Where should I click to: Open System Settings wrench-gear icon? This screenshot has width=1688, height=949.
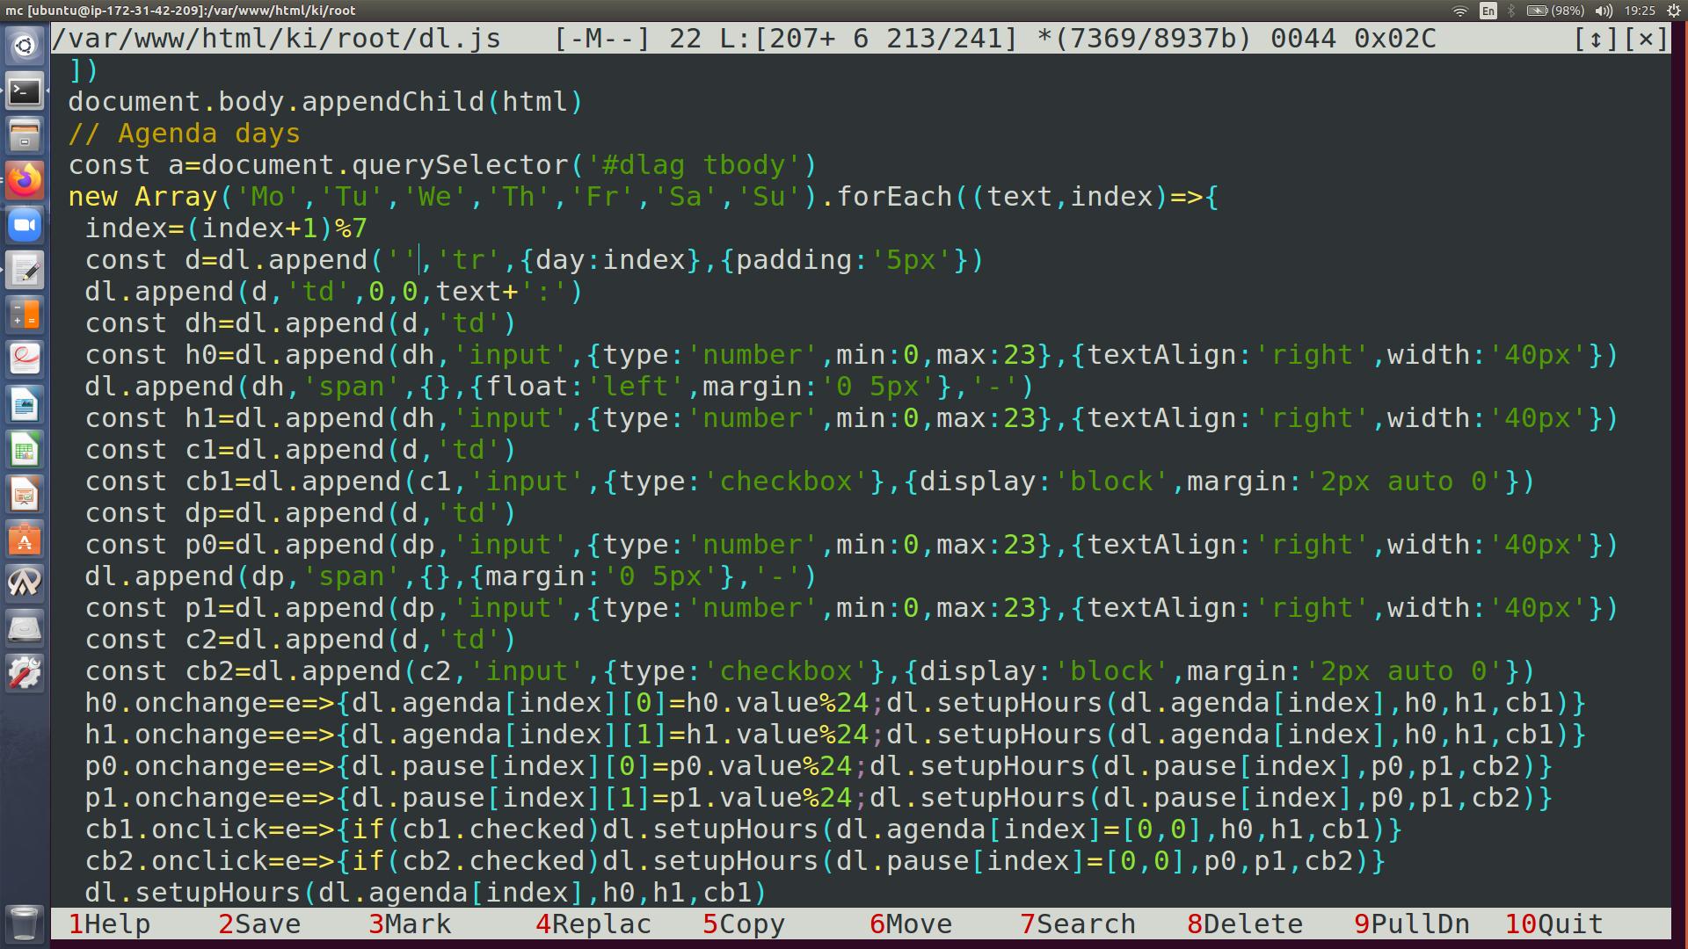(25, 674)
